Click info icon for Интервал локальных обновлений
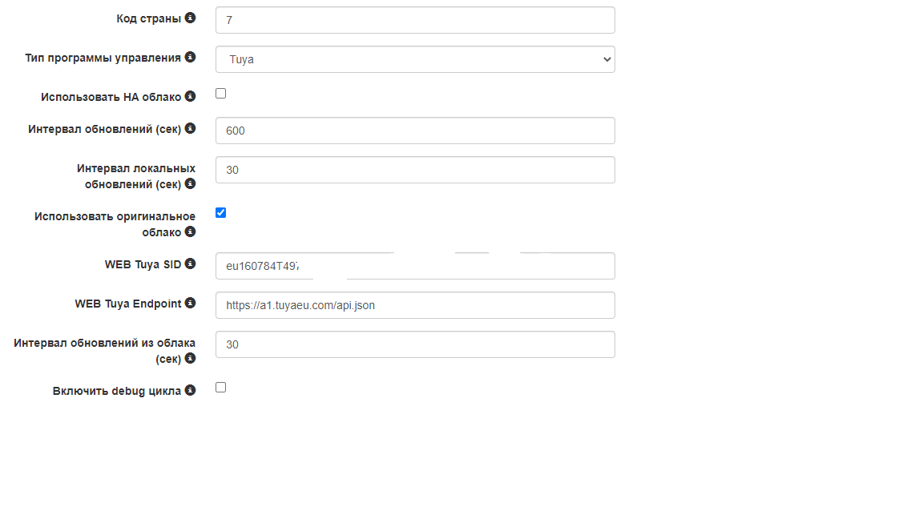 point(190,183)
